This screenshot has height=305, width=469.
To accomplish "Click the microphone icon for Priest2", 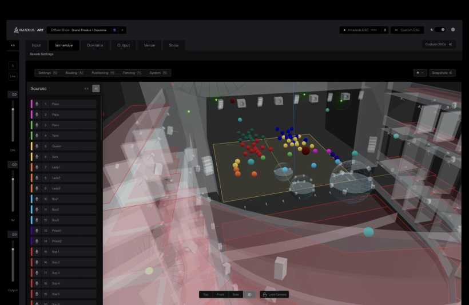I will click(x=37, y=241).
